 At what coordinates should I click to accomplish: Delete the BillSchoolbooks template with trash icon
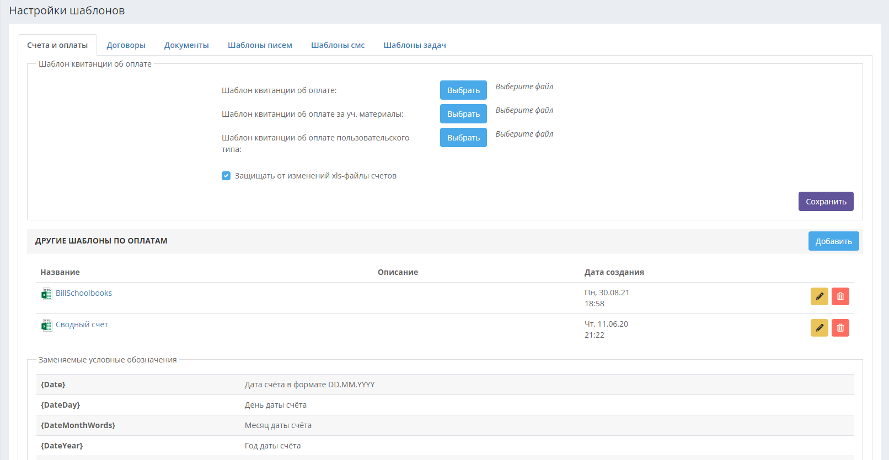point(840,296)
